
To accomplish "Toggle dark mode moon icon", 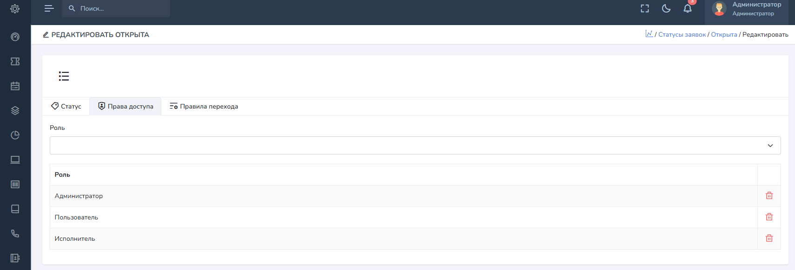I will coord(666,8).
